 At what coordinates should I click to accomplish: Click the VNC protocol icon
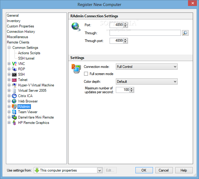point(14,64)
